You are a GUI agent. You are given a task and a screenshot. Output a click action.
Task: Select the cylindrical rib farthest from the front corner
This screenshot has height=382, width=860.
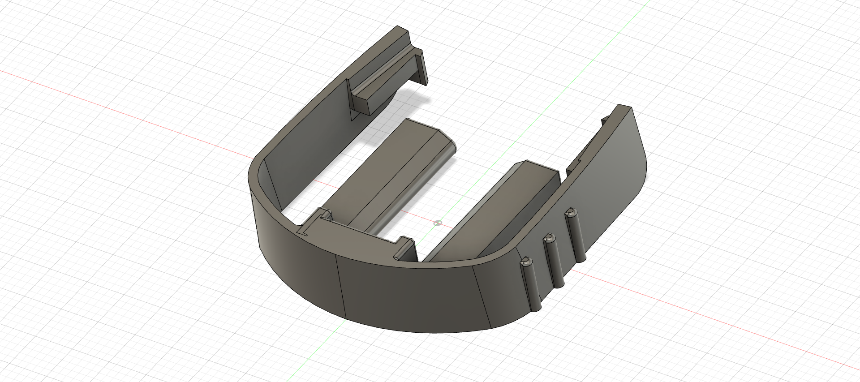point(576,235)
